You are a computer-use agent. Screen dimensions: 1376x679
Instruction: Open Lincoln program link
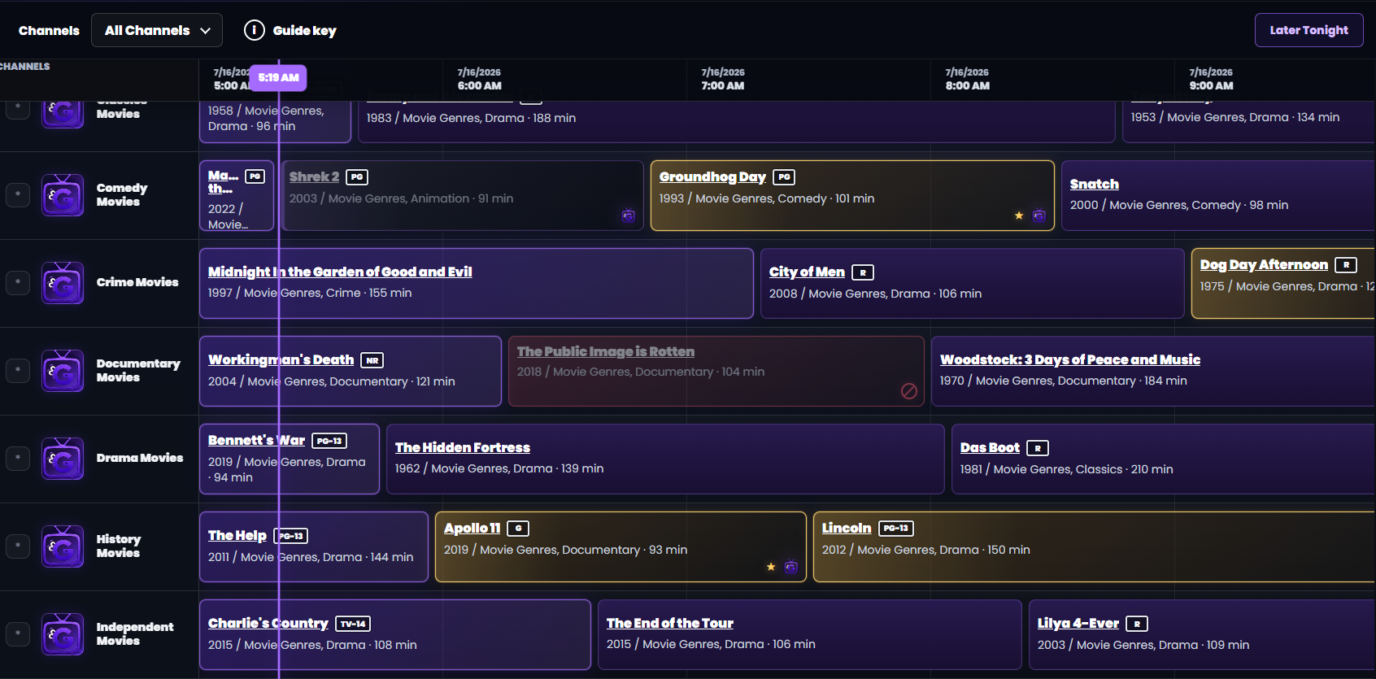click(847, 528)
